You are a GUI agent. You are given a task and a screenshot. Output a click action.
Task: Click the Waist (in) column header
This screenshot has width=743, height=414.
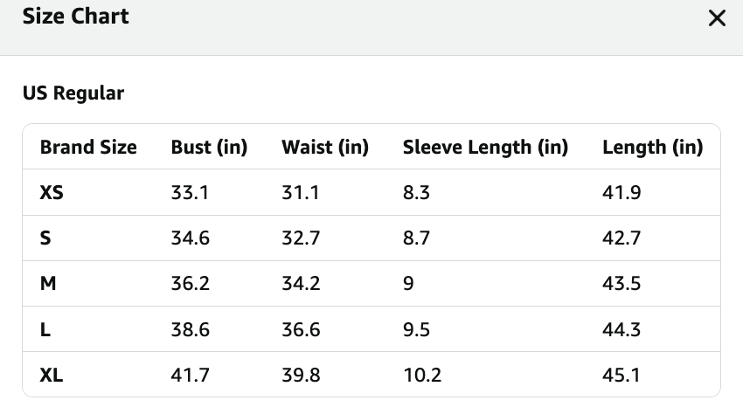[325, 147]
